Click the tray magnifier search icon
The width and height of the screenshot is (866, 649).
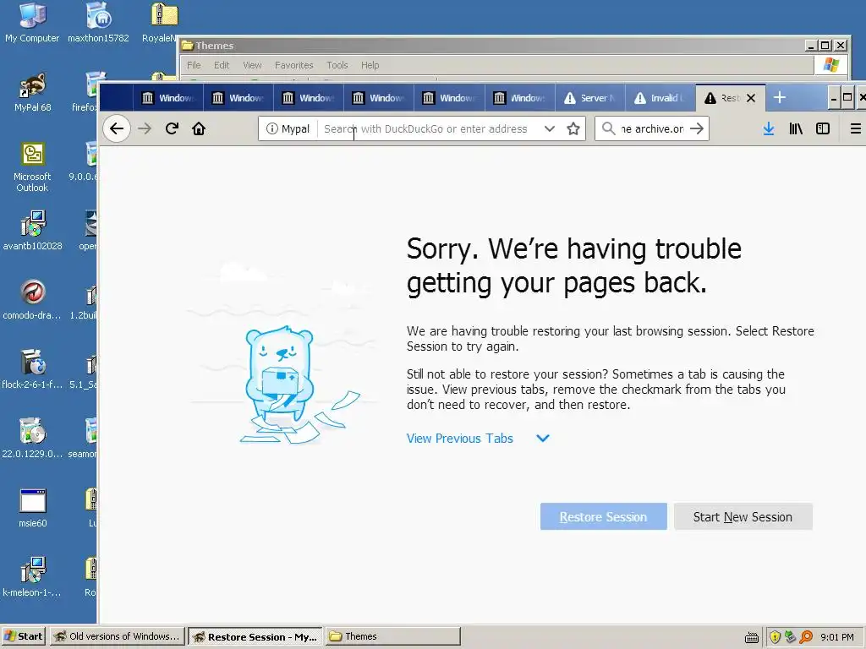806,637
